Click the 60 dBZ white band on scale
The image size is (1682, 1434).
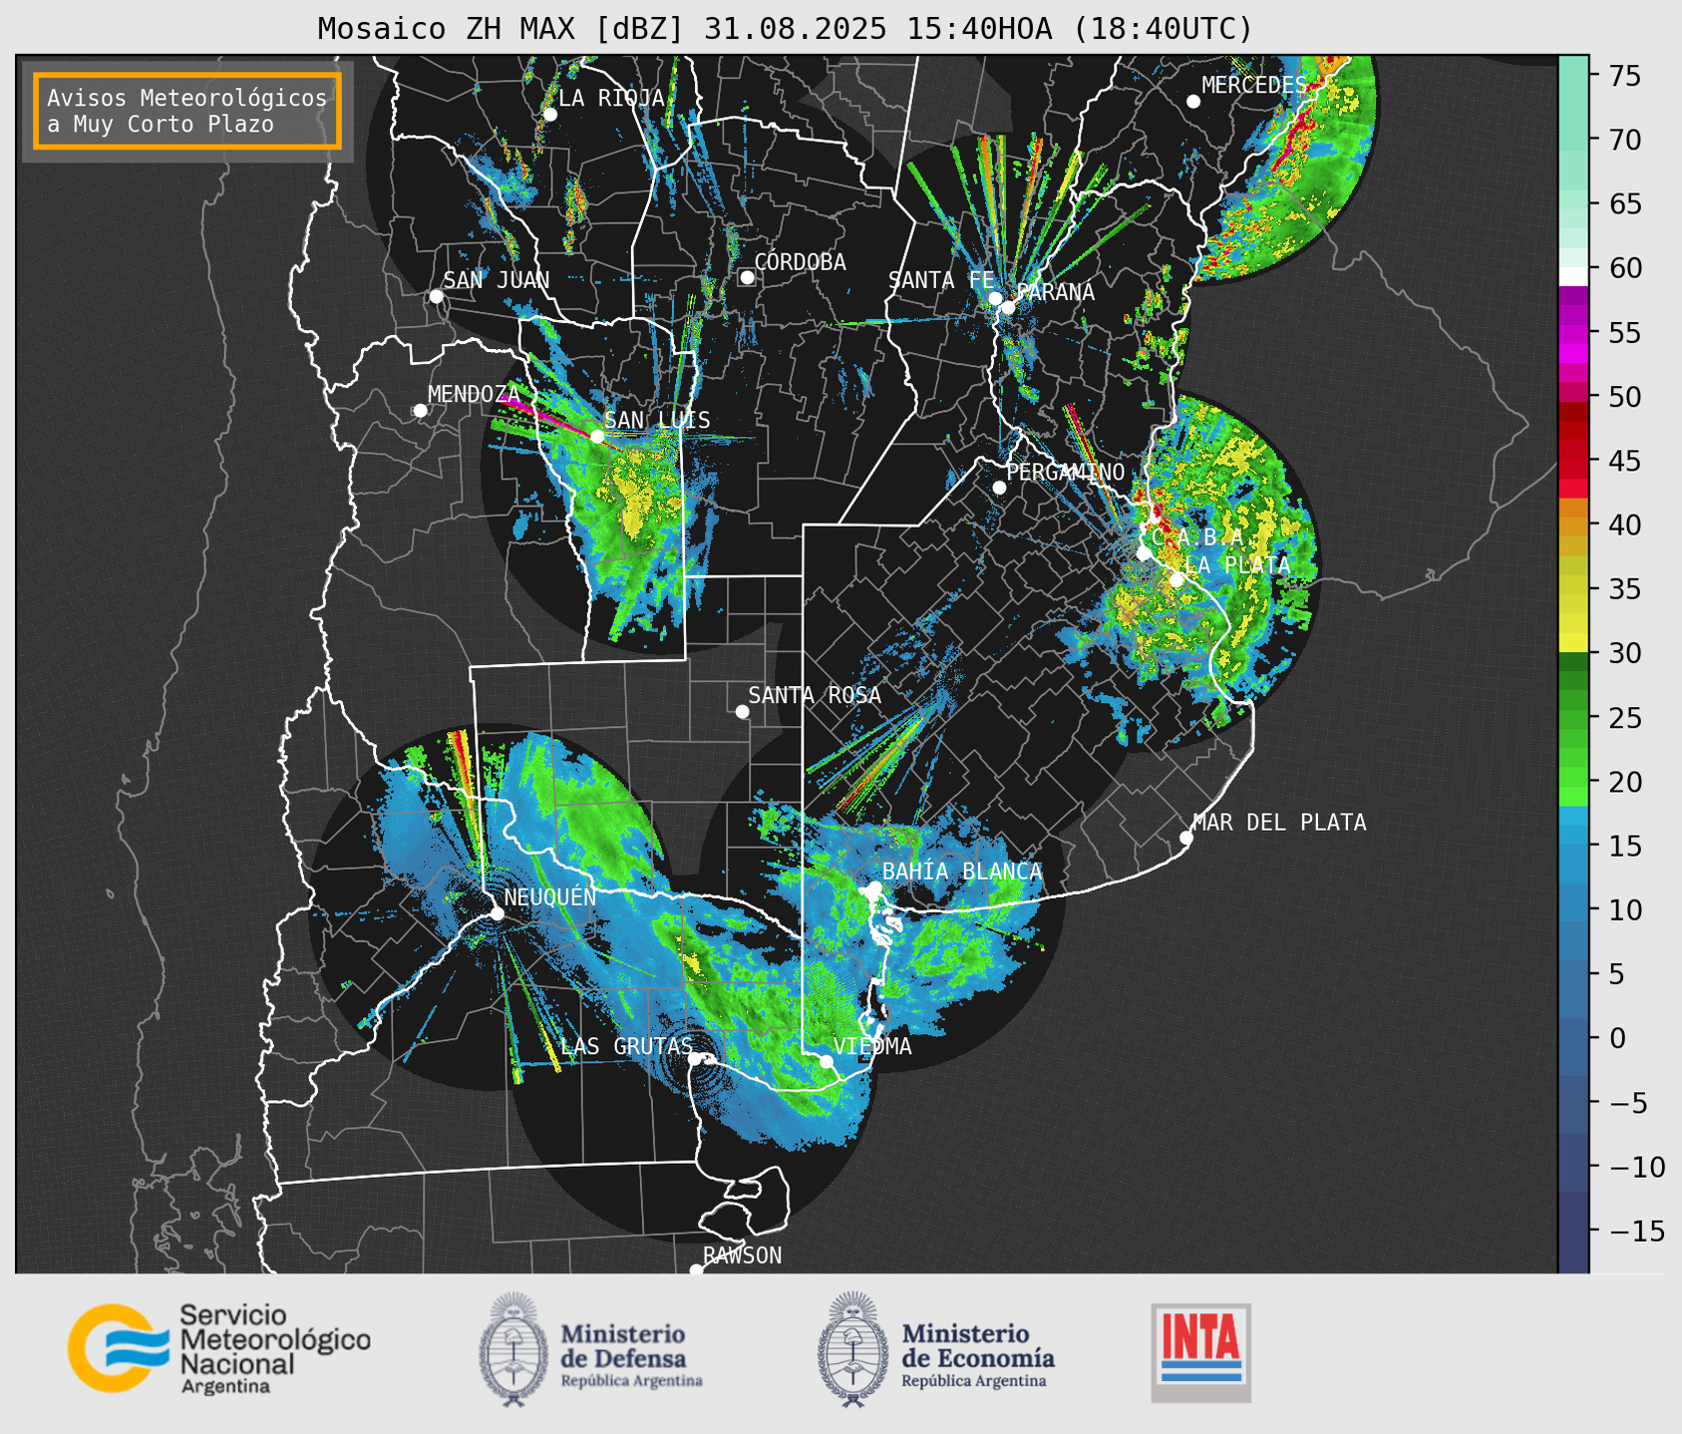[x=1573, y=275]
